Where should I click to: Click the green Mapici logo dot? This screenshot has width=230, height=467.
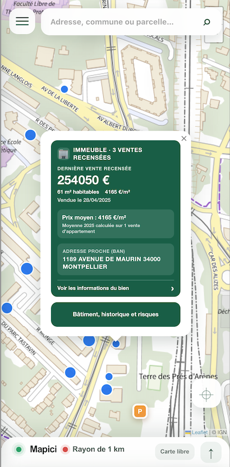click(19, 450)
